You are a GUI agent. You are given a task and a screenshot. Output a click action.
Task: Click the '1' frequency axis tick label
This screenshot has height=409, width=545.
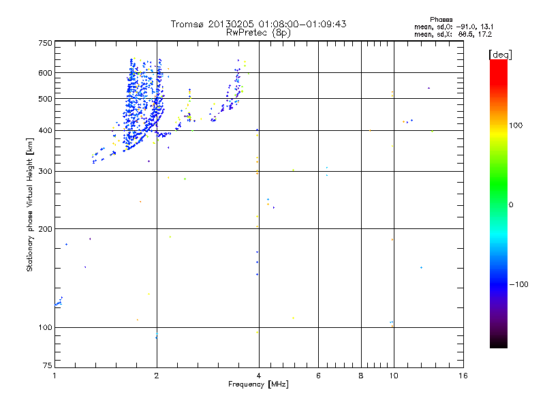[54, 376]
